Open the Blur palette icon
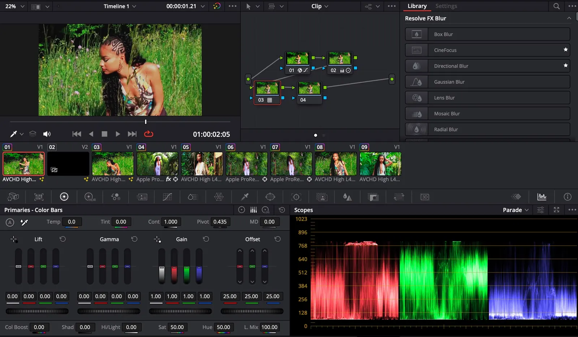Screen dimensions: 578x337 pos(347,197)
